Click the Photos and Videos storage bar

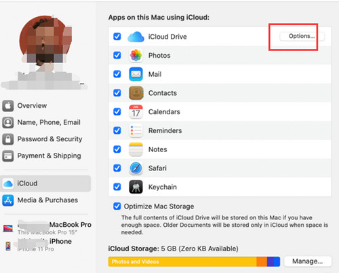point(182,261)
